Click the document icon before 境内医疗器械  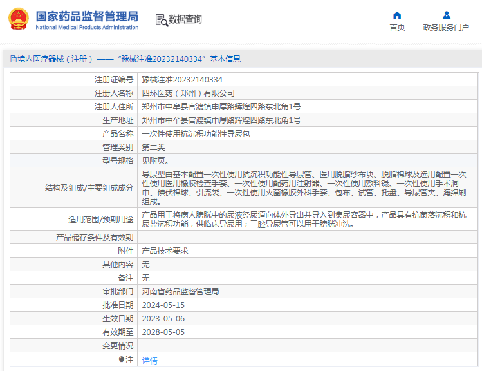coord(14,59)
